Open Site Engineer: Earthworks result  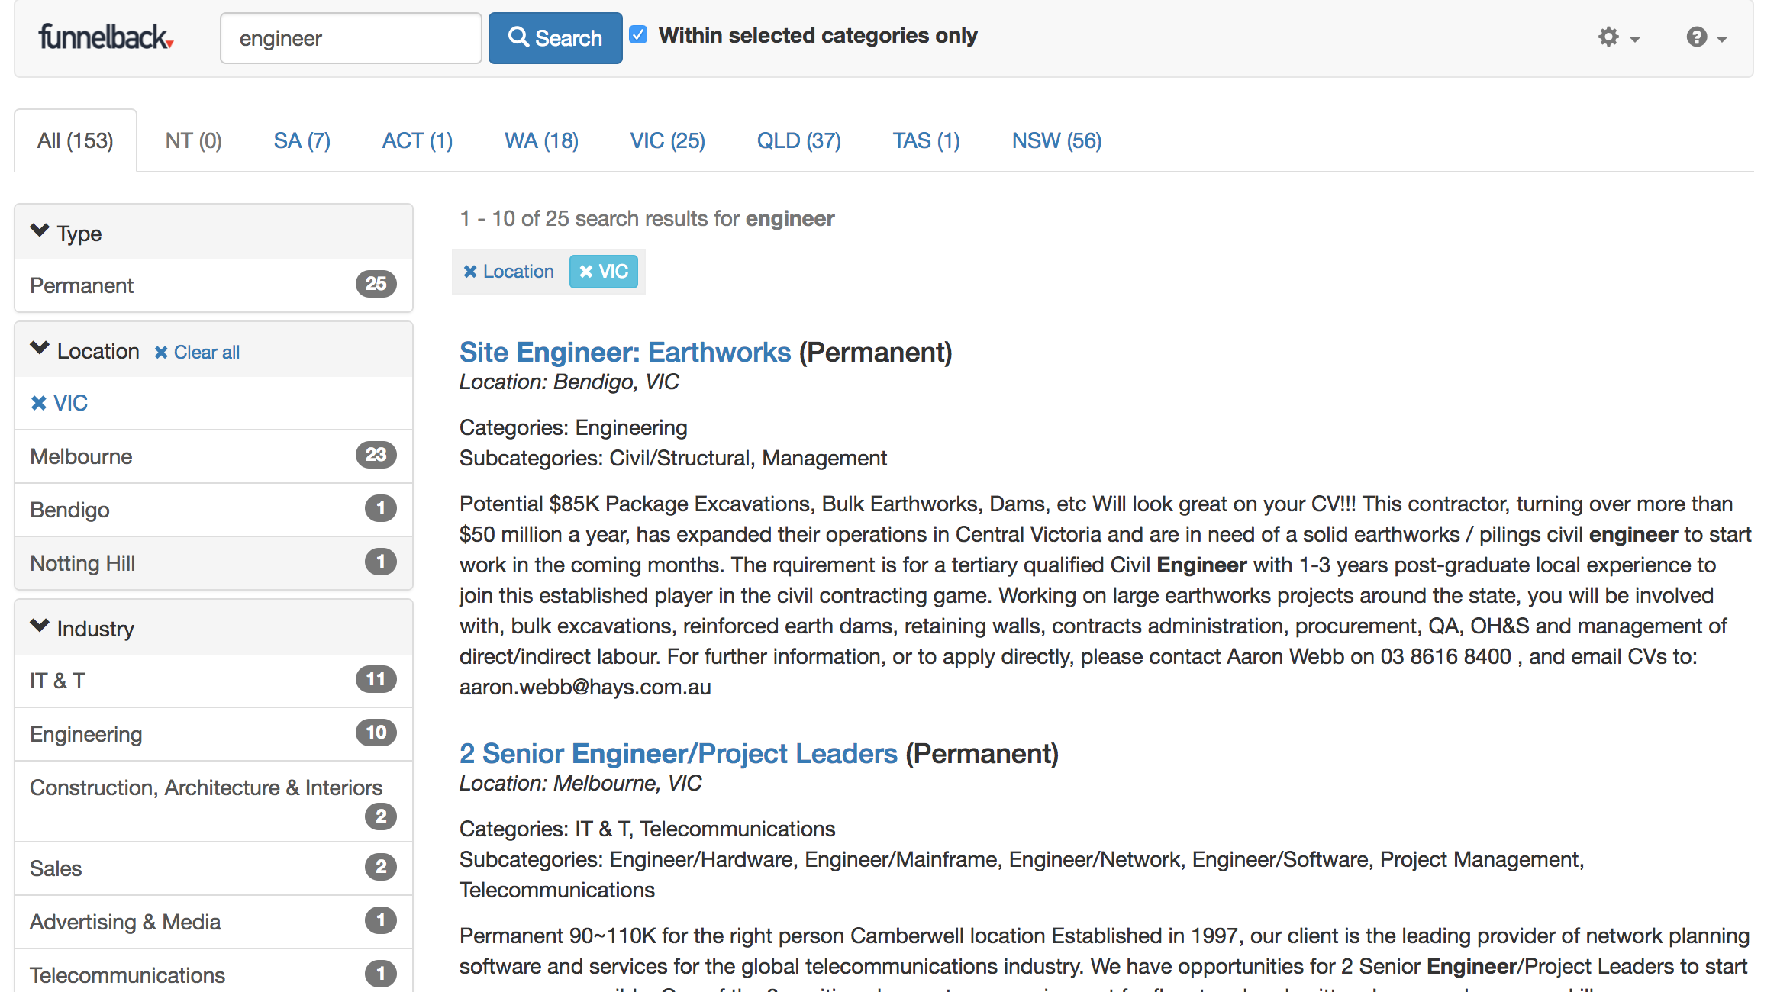click(624, 352)
